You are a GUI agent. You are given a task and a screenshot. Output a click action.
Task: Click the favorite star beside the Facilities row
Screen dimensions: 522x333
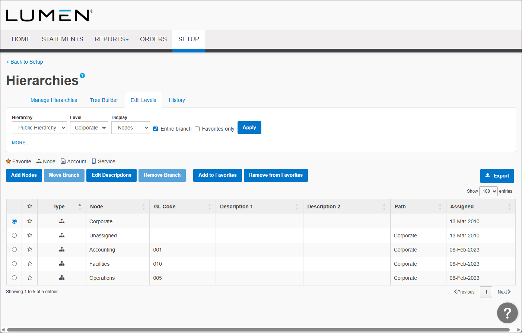(30, 263)
